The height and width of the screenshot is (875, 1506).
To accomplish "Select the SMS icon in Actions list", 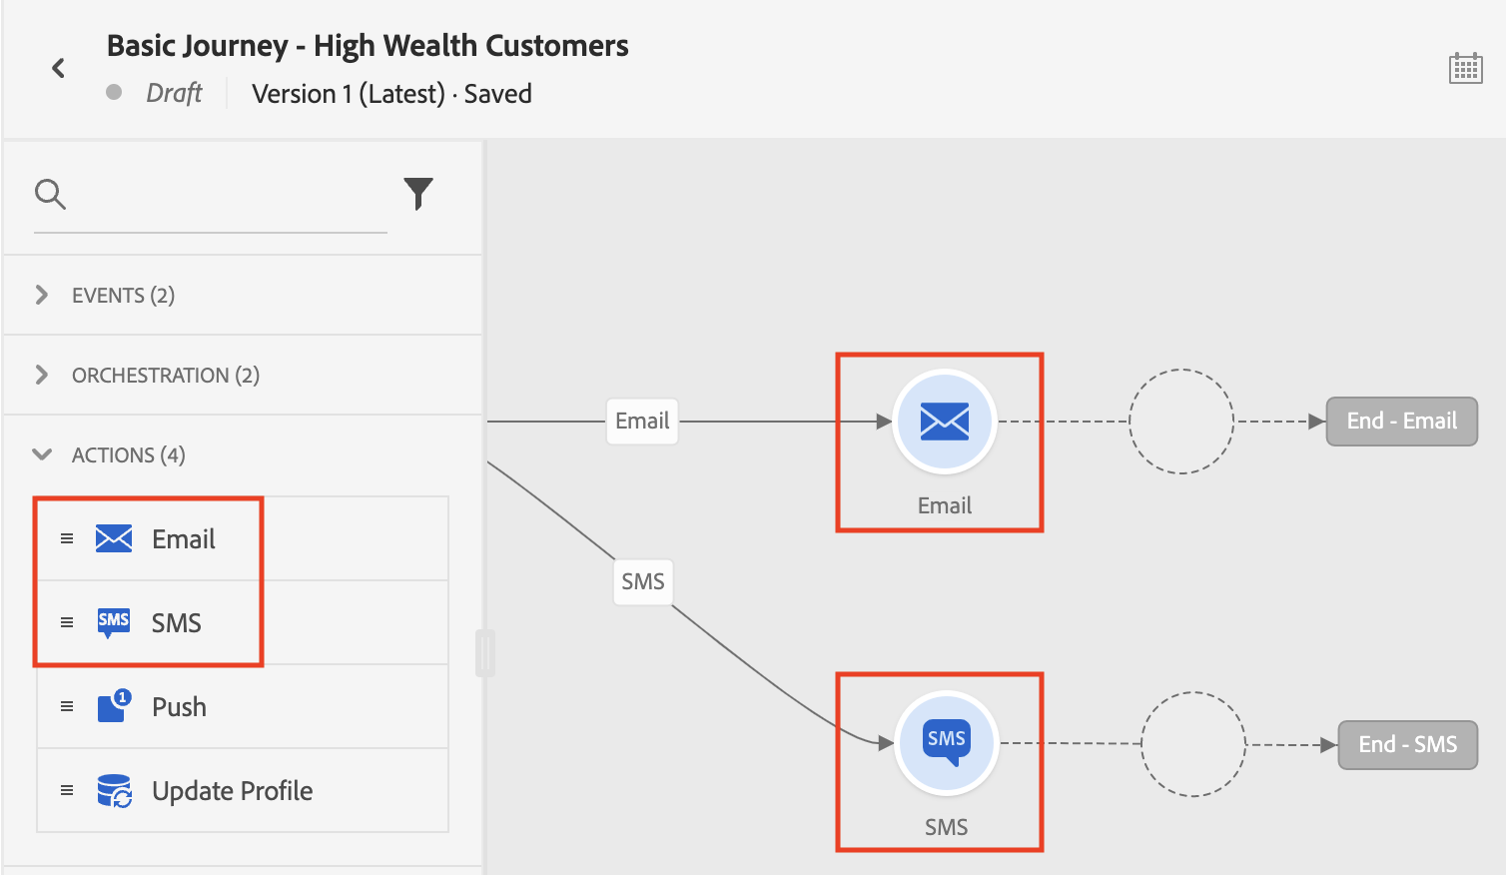I will 114,623.
